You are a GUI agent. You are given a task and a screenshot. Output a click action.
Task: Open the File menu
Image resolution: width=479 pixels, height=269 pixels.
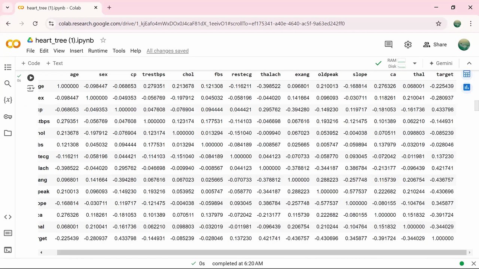coord(30,51)
